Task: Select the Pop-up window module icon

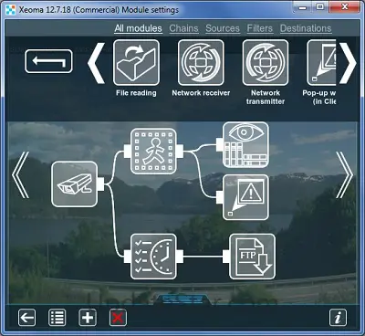Action: [321, 62]
